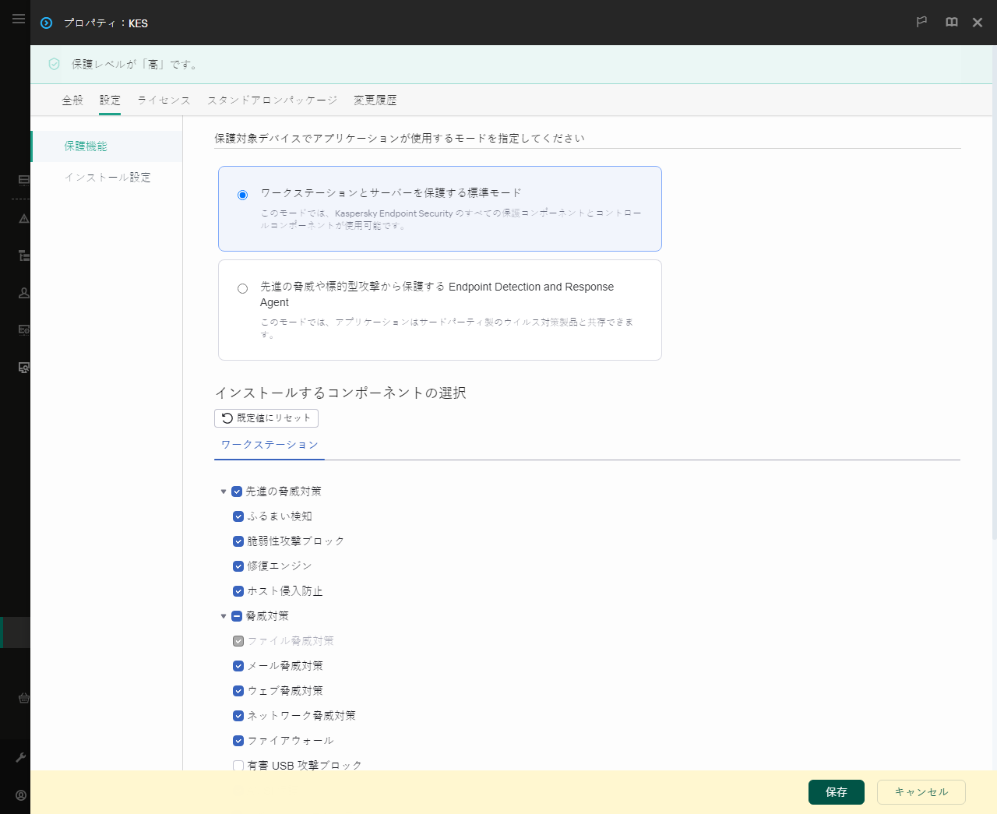The width and height of the screenshot is (997, 814).
Task: Select the ワークステーション components tab
Action: click(270, 445)
